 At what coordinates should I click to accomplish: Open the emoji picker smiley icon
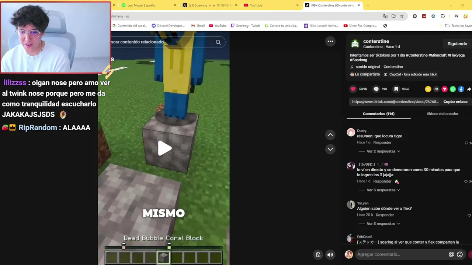click(x=460, y=254)
